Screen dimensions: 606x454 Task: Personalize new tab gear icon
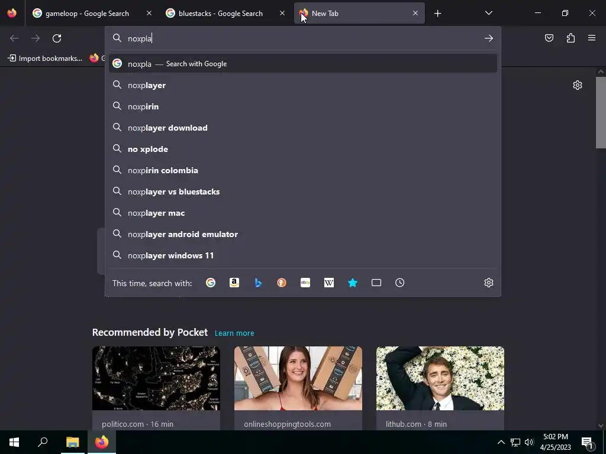coord(578,85)
